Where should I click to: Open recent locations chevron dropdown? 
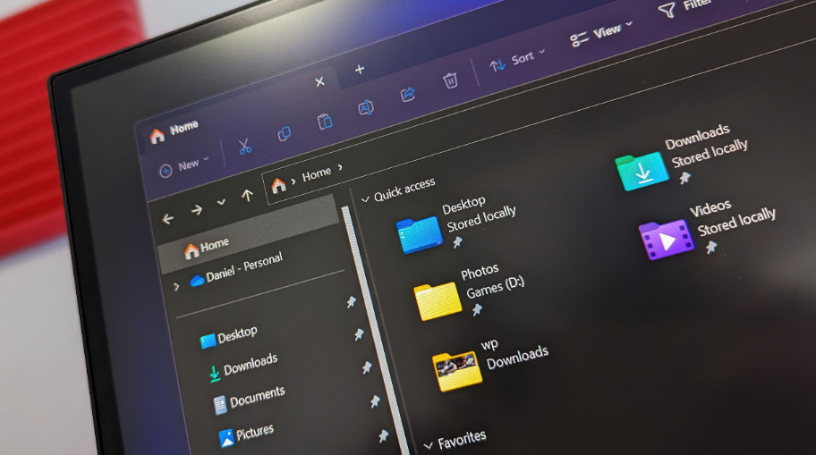click(221, 202)
